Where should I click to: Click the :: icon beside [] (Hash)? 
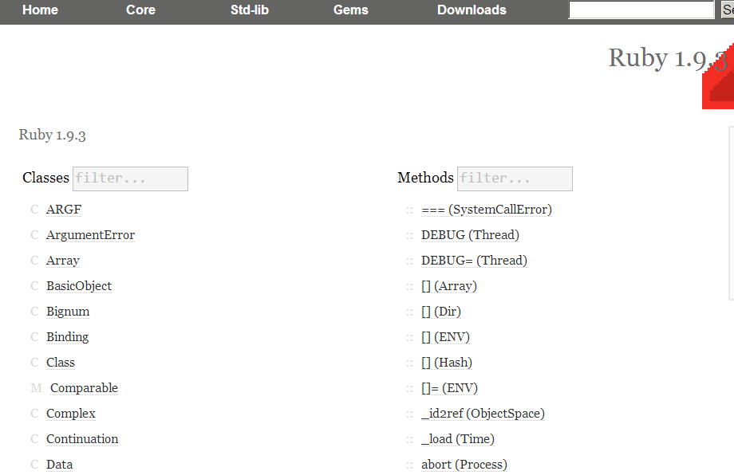point(409,363)
